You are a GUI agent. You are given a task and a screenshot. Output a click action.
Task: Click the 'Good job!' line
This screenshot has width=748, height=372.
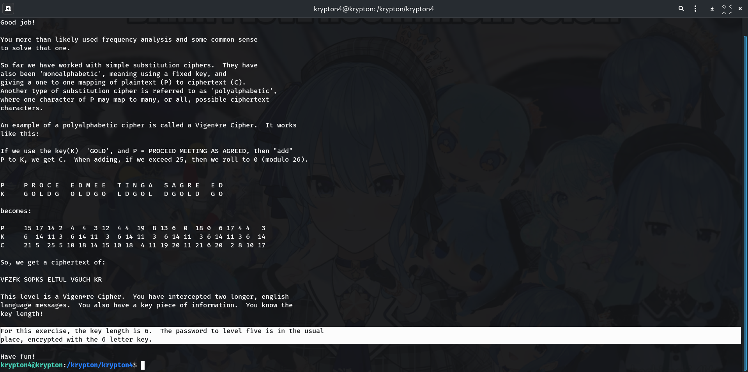[x=18, y=23]
